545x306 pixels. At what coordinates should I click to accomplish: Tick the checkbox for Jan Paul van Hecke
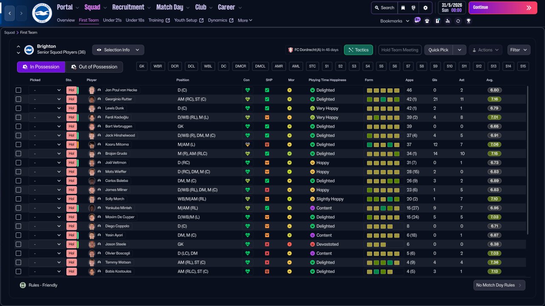coord(18,90)
